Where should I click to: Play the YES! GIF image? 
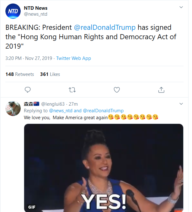point(104,166)
